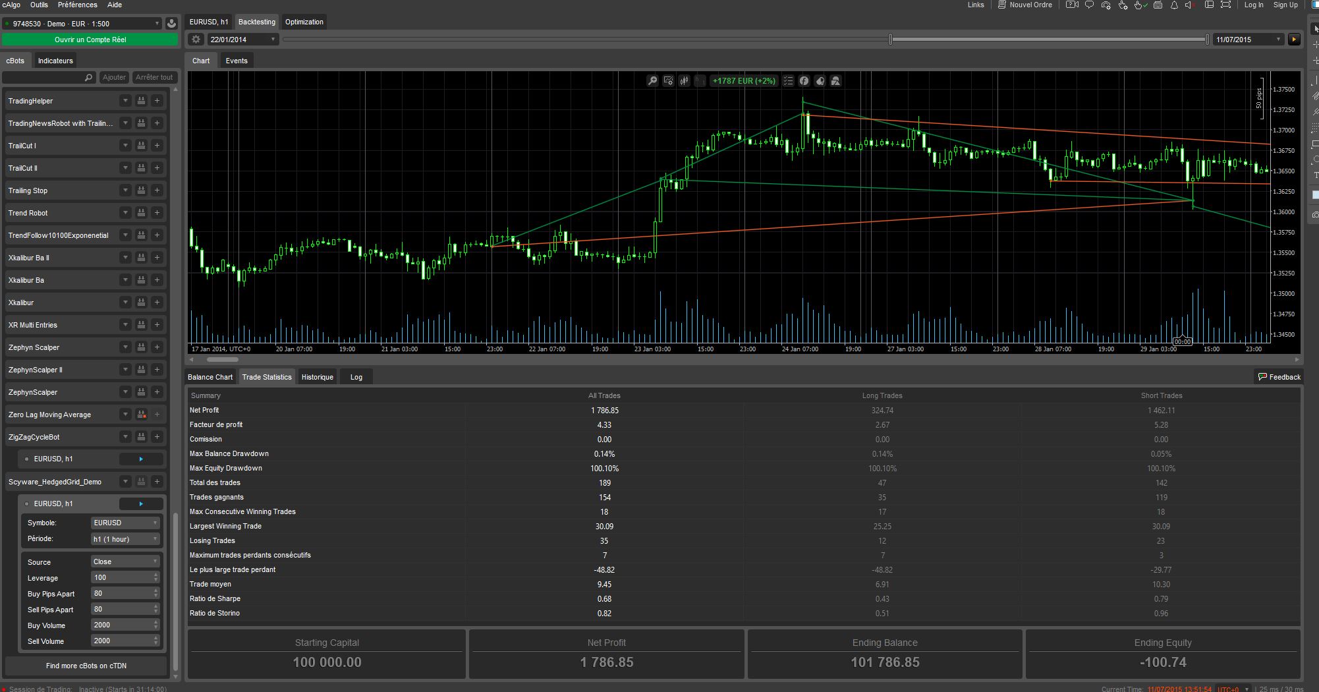Click the shapes icon on chart toolbar
Viewport: 1319px width, 692px height.
pos(835,80)
